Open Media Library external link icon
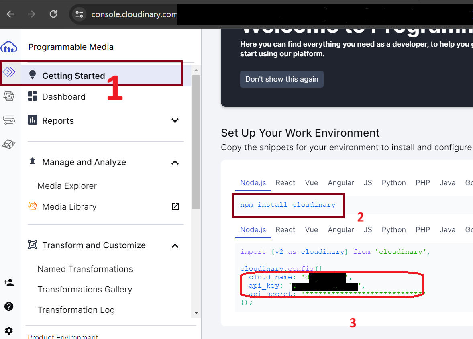Screen dimensions: 473x339 pos(175,206)
